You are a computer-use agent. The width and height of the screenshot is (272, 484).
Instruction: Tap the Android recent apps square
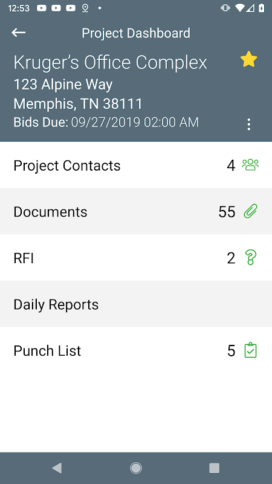[x=215, y=468]
